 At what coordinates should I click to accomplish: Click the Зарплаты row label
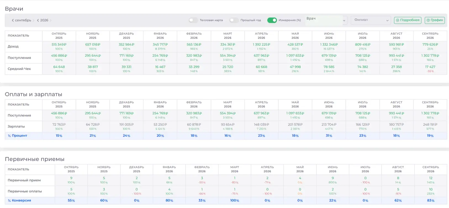click(16, 126)
